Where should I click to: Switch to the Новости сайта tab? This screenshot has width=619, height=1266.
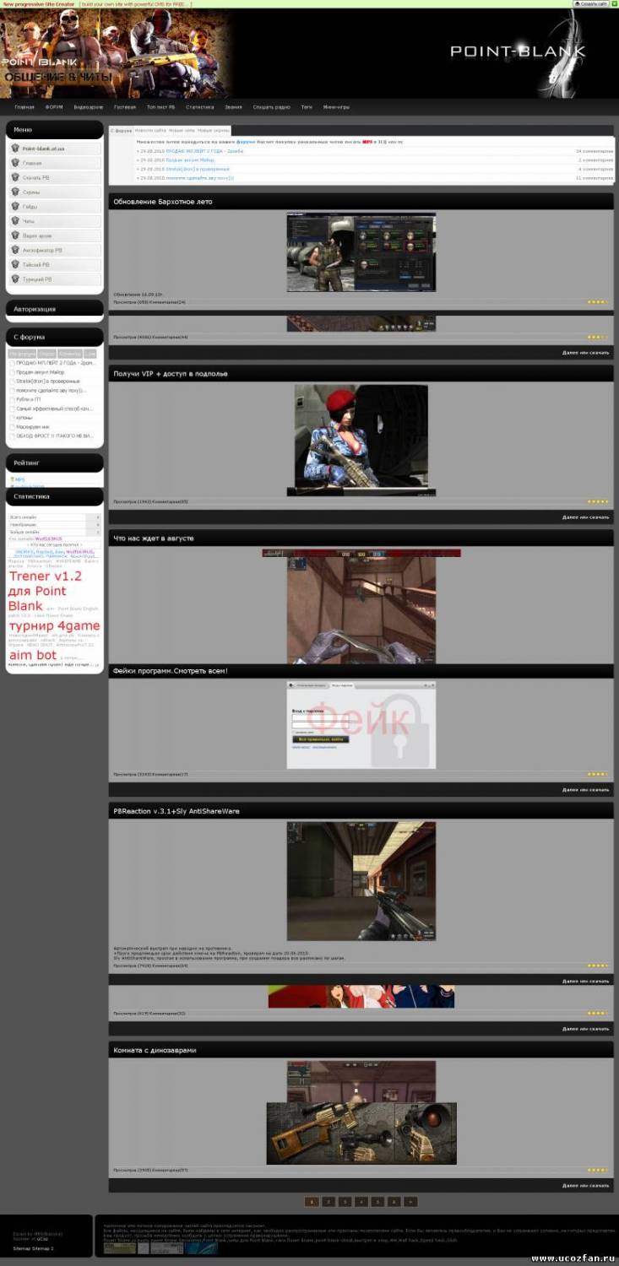[150, 131]
